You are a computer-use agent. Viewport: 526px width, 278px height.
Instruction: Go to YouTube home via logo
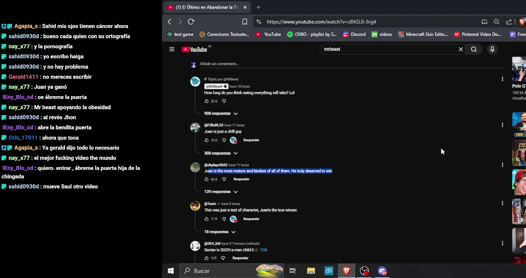[x=195, y=49]
